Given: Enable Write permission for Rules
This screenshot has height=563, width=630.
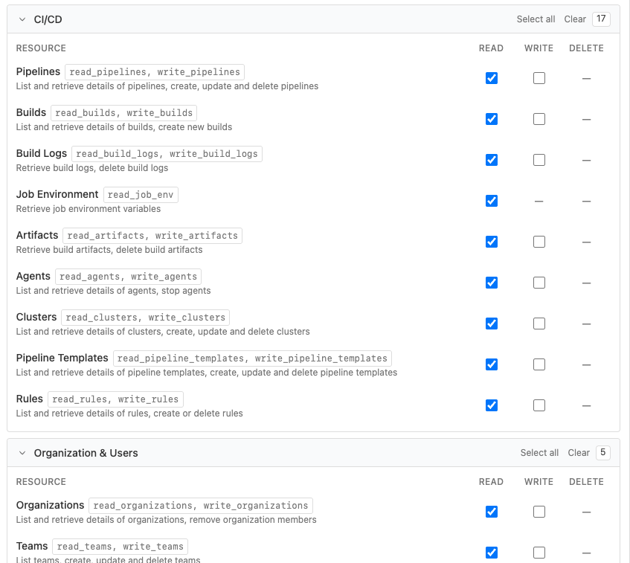Looking at the screenshot, I should click(x=539, y=405).
